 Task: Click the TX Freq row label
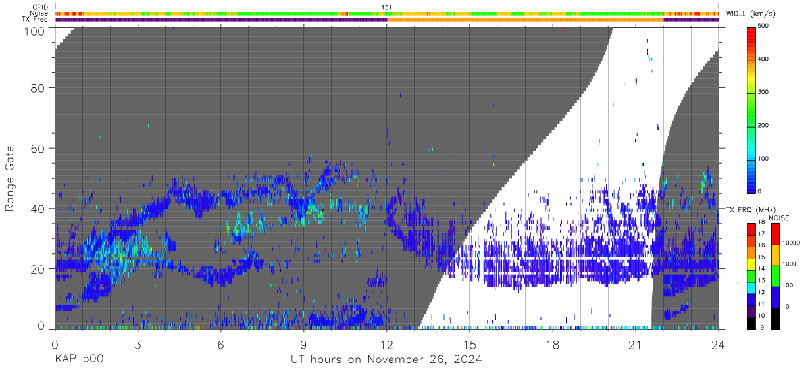[x=36, y=20]
